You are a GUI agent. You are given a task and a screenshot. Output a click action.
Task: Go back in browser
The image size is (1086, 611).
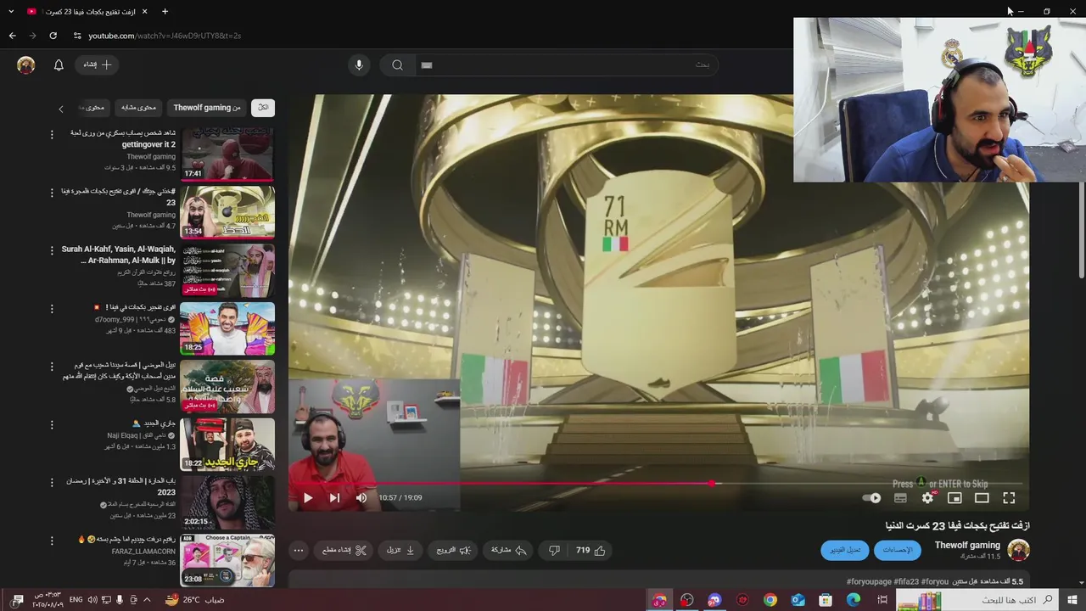(12, 36)
